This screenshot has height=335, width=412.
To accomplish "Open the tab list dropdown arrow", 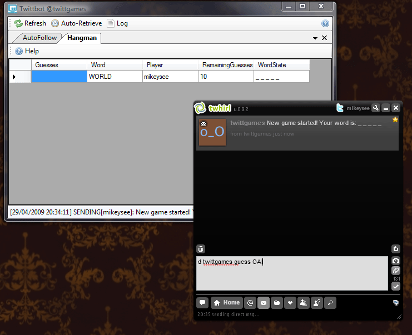I will pyautogui.click(x=315, y=38).
